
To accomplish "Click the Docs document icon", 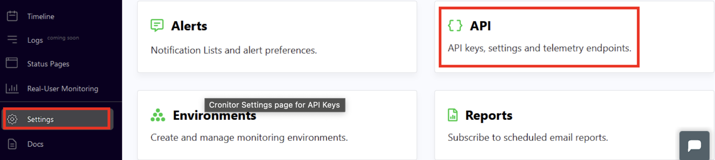I will (12, 144).
